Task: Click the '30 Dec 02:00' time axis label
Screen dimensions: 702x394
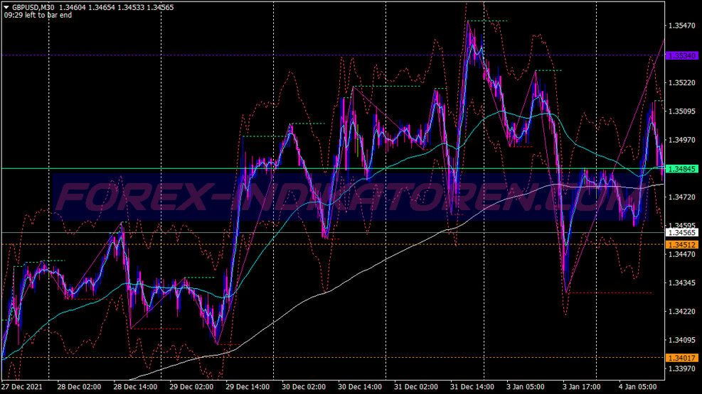Action: (304, 387)
